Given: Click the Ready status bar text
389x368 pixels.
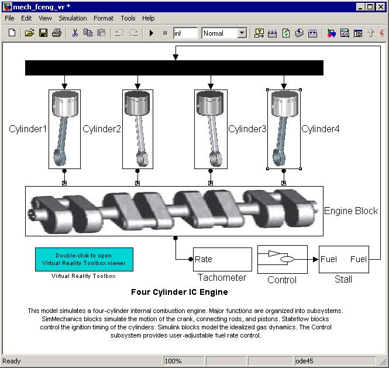Looking at the screenshot, I should pyautogui.click(x=12, y=361).
